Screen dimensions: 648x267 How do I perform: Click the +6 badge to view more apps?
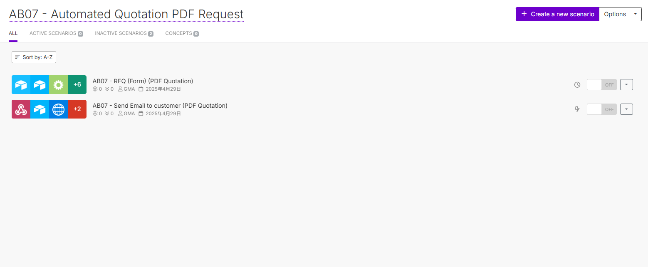point(77,84)
